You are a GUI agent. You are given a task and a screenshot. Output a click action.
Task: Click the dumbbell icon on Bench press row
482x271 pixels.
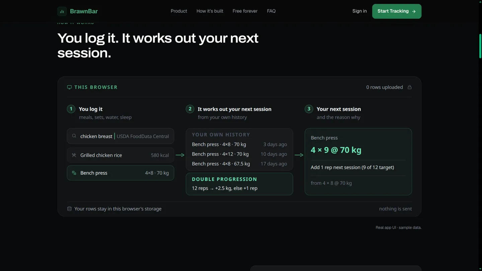[x=74, y=173]
